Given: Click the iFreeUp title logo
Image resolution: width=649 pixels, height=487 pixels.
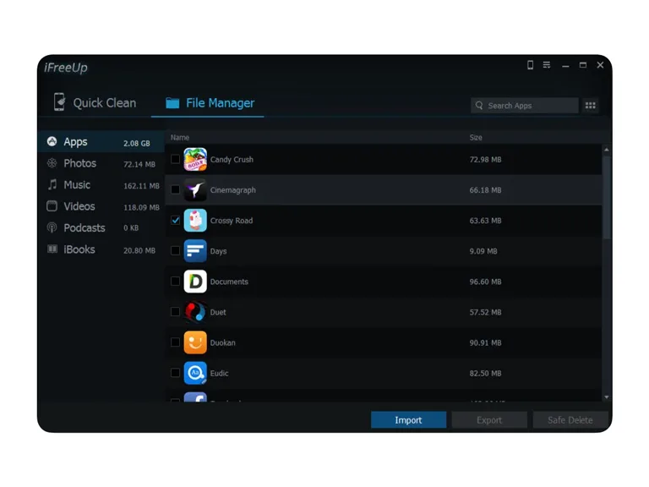Looking at the screenshot, I should pos(66,68).
